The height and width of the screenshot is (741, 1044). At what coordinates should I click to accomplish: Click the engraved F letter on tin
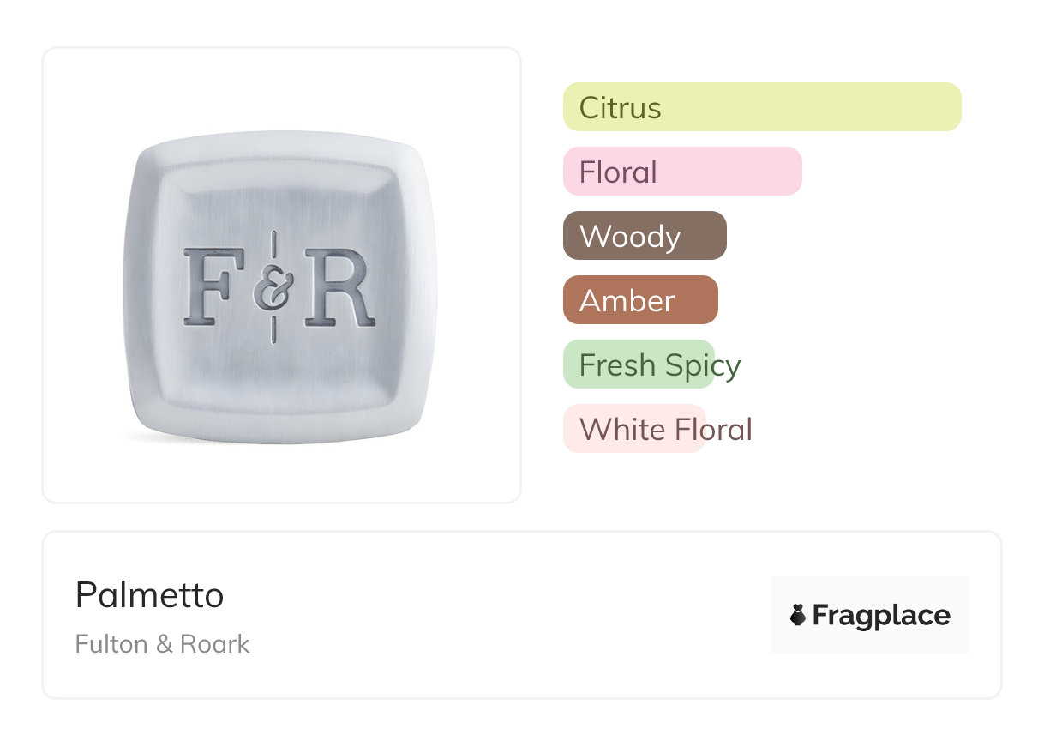pyautogui.click(x=213, y=287)
